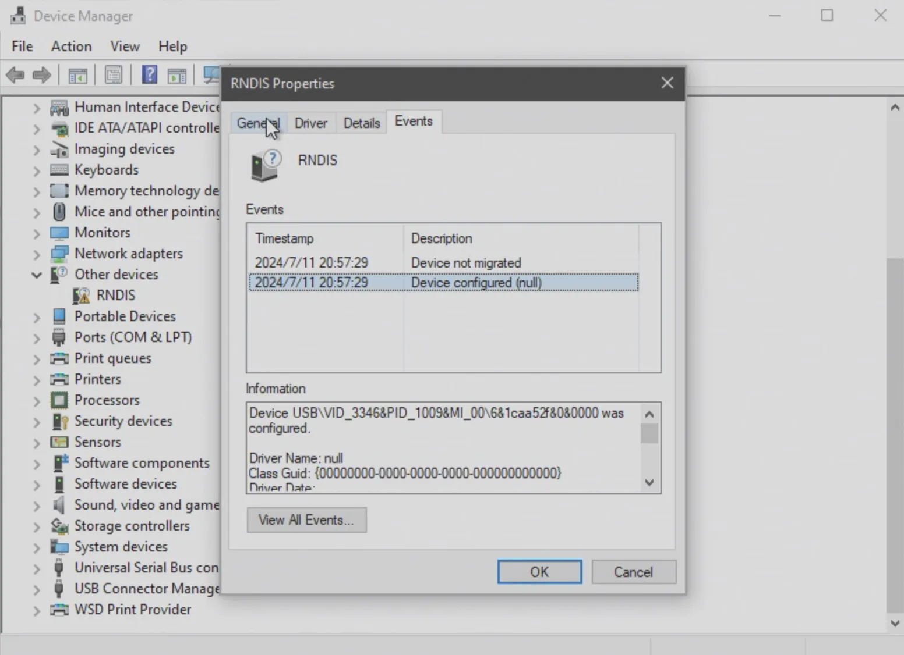Collapse the Other devices node

37,275
